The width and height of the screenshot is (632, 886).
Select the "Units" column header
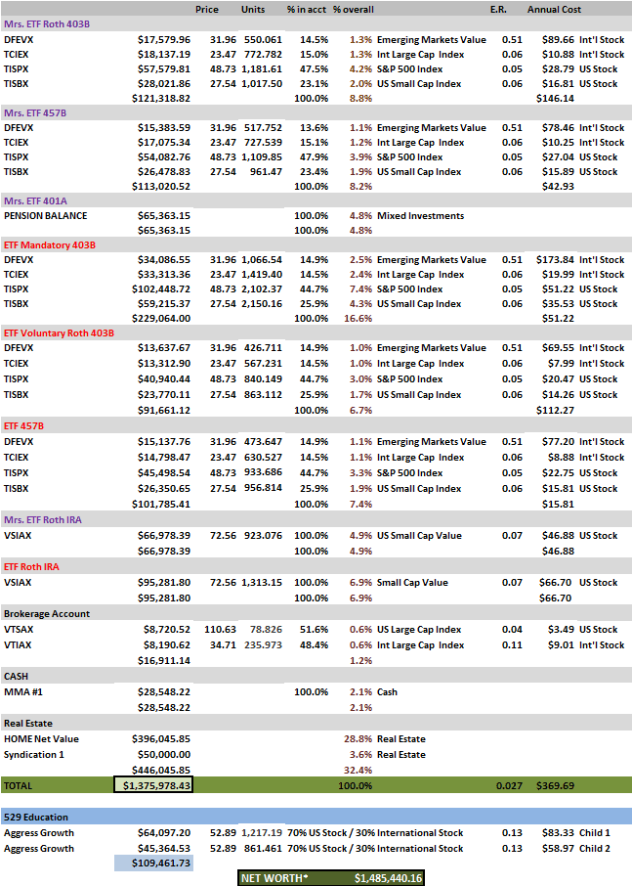(253, 9)
